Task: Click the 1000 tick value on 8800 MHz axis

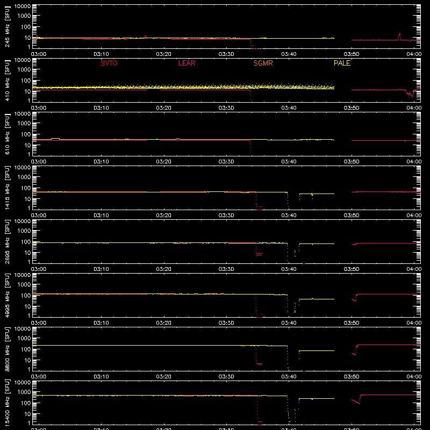Action: tap(24, 339)
